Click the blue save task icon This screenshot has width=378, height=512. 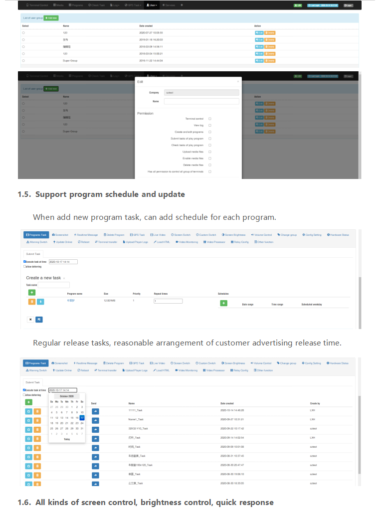[x=39, y=320]
